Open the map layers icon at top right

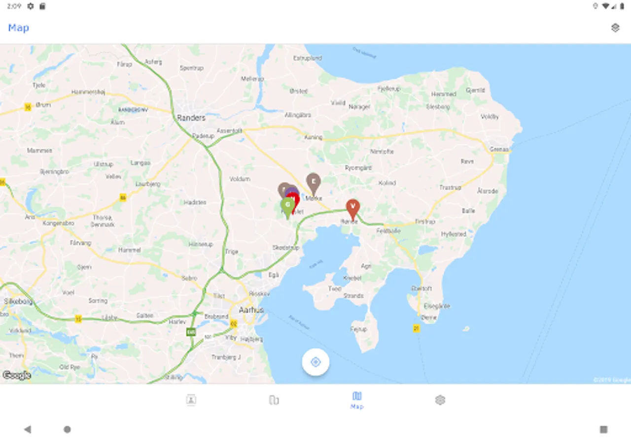tap(615, 28)
